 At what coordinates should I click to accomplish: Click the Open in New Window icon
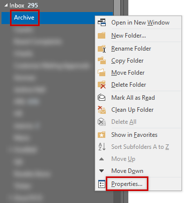point(102,23)
